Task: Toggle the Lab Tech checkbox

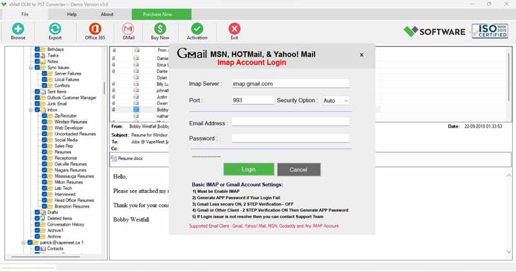Action: [45, 188]
